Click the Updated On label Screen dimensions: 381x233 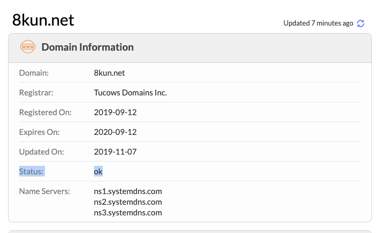point(42,152)
